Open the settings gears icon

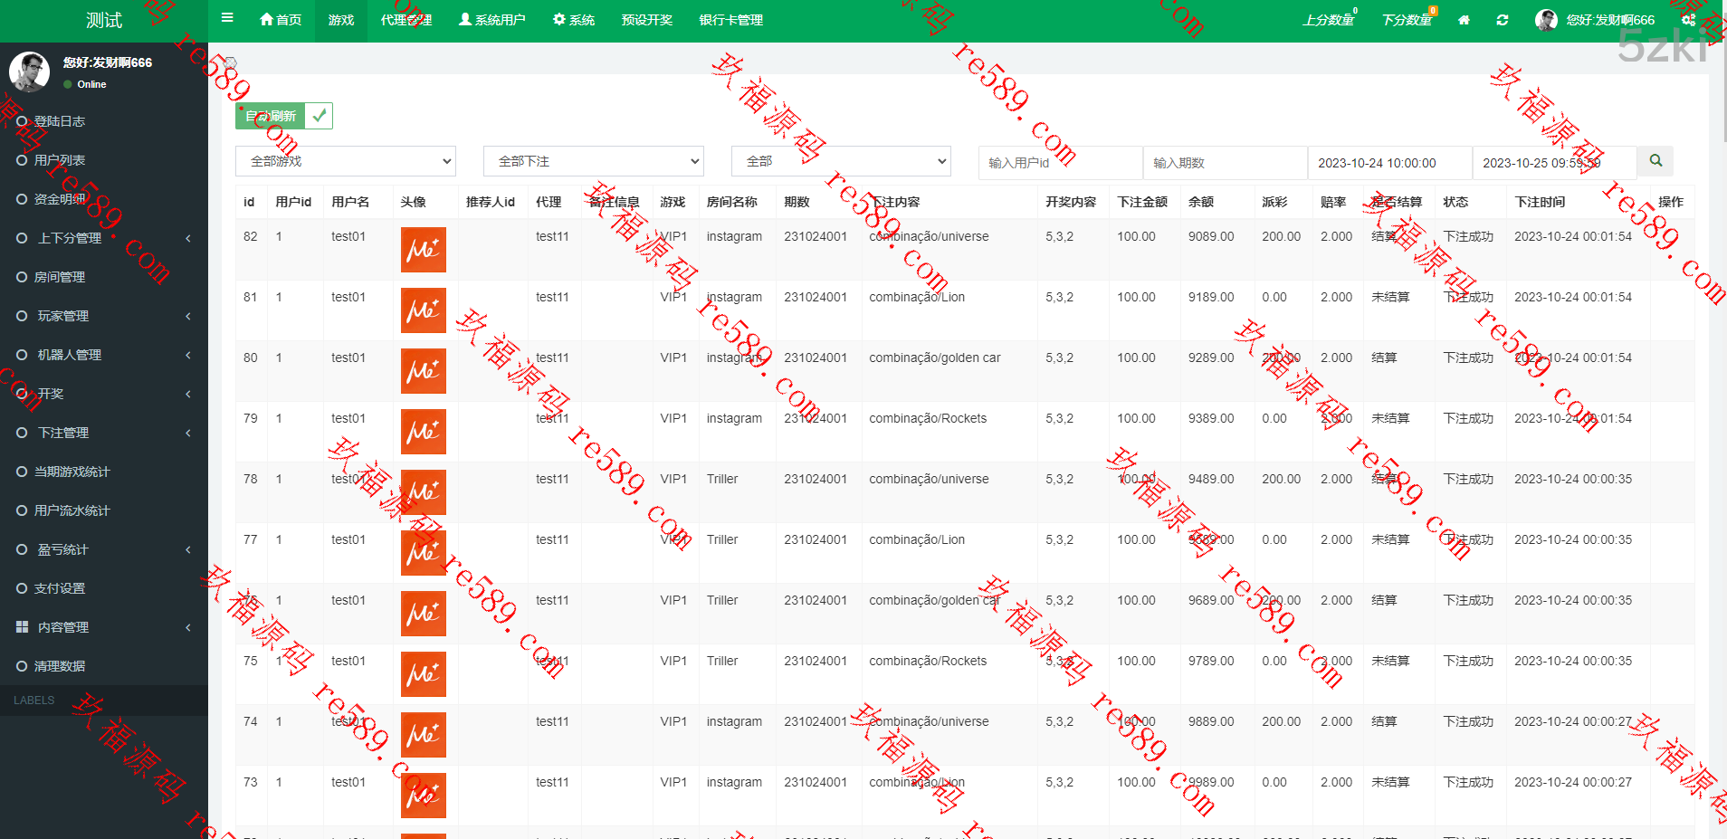[1688, 20]
